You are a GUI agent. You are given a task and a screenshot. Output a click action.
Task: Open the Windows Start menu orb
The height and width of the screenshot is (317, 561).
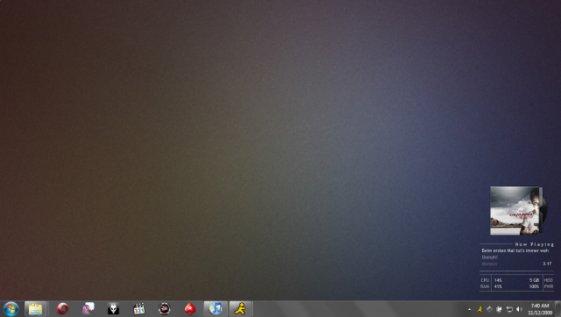pyautogui.click(x=11, y=309)
